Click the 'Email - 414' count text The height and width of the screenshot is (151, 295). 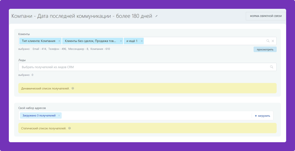pyautogui.click(x=40, y=49)
